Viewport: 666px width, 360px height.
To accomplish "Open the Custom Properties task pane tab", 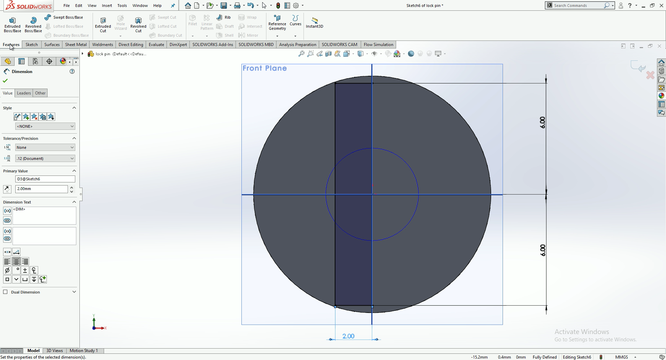I will point(661,104).
